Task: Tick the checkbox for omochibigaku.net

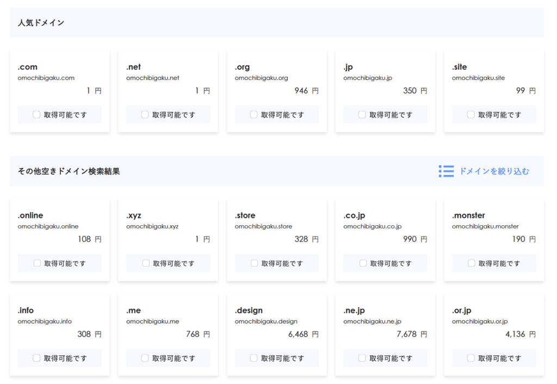Action: (145, 115)
